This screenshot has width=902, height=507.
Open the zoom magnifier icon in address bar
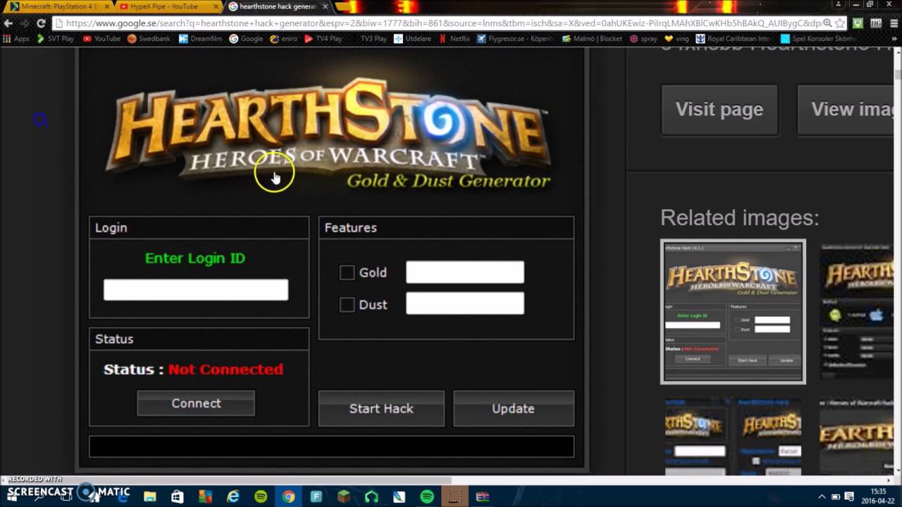[828, 23]
